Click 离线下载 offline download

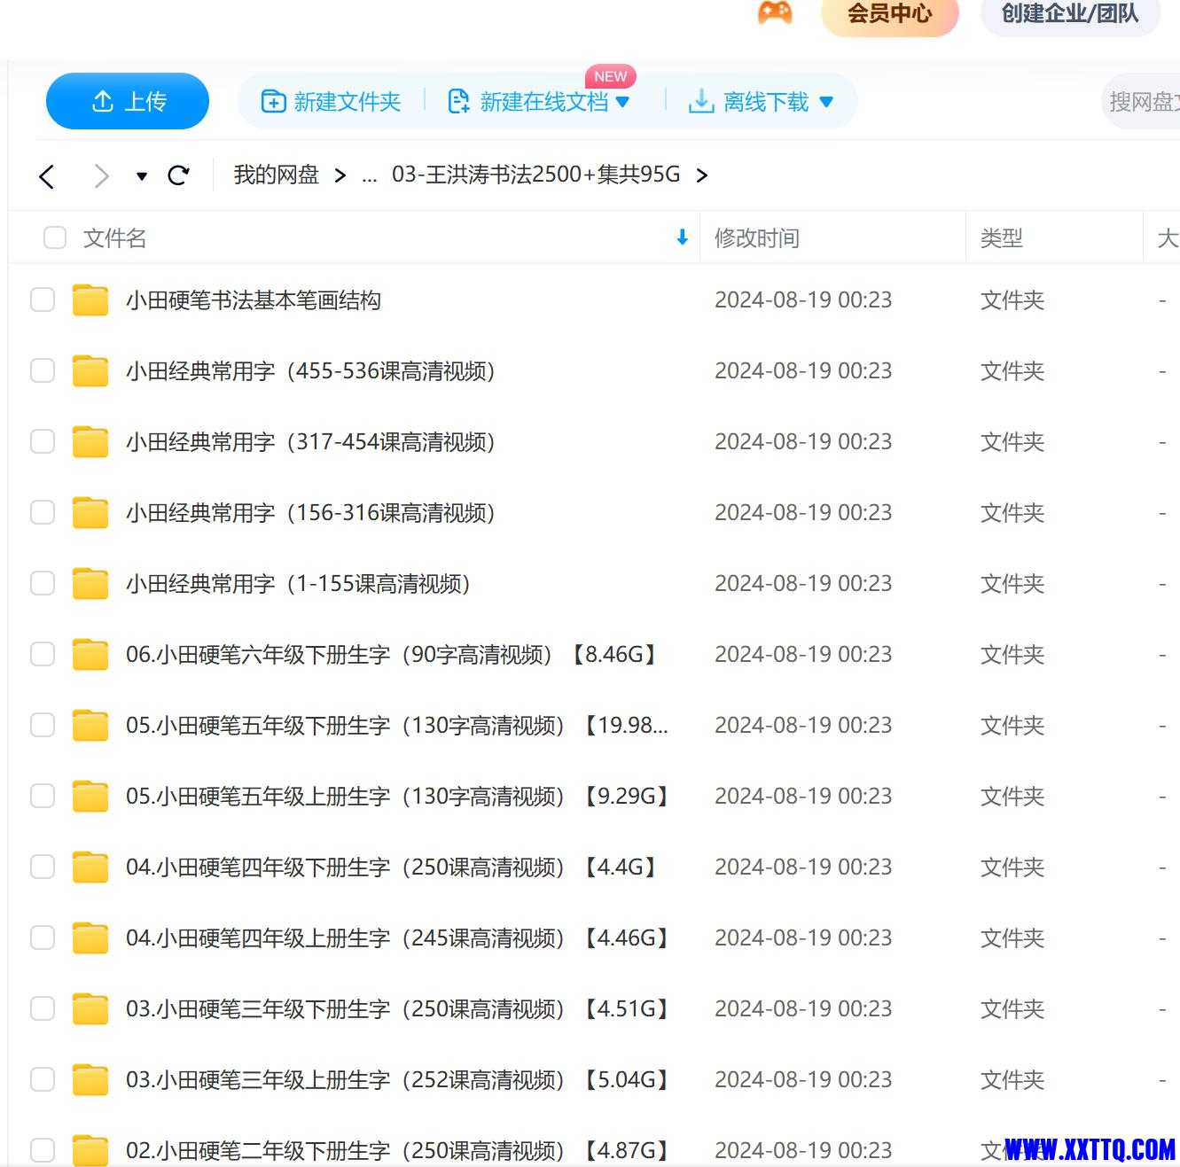[749, 102]
